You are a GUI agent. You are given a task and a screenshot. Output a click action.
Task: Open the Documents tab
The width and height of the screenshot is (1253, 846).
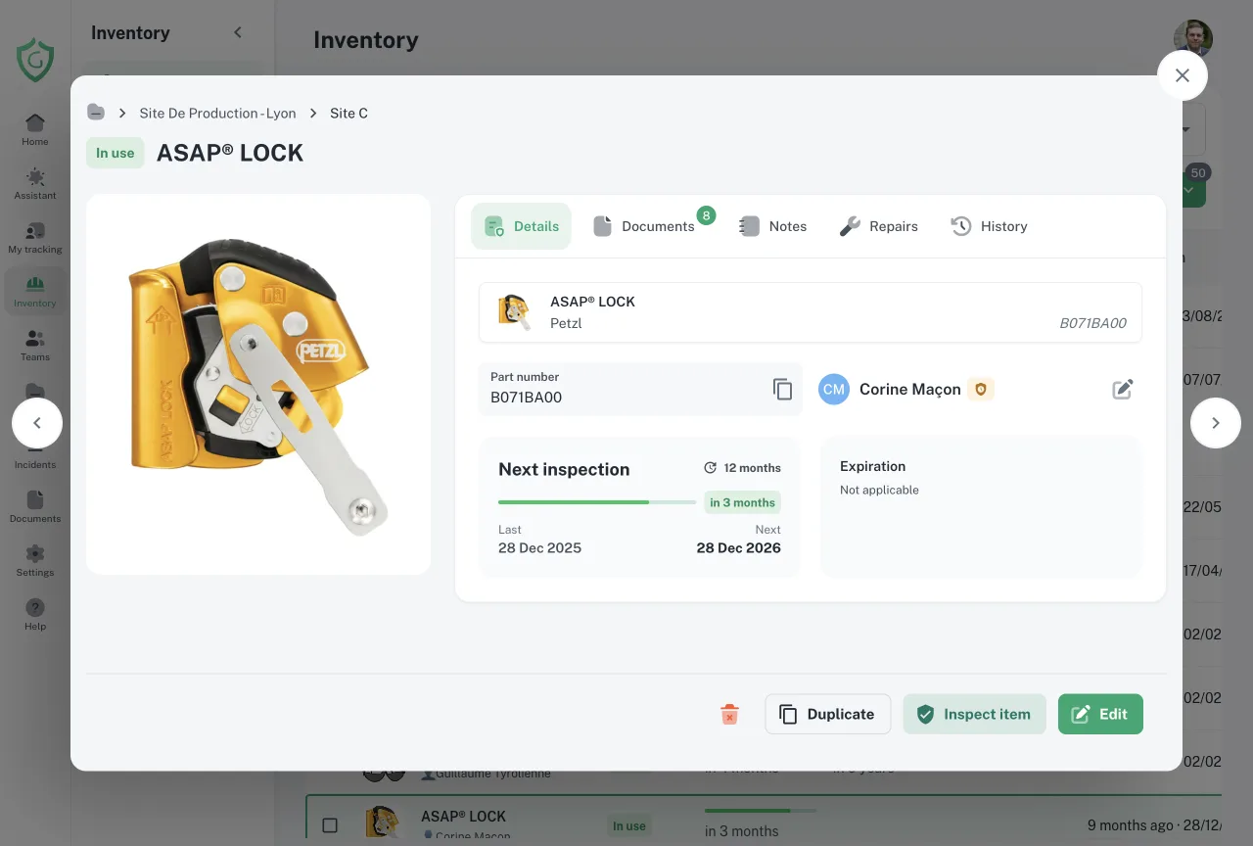(x=644, y=226)
